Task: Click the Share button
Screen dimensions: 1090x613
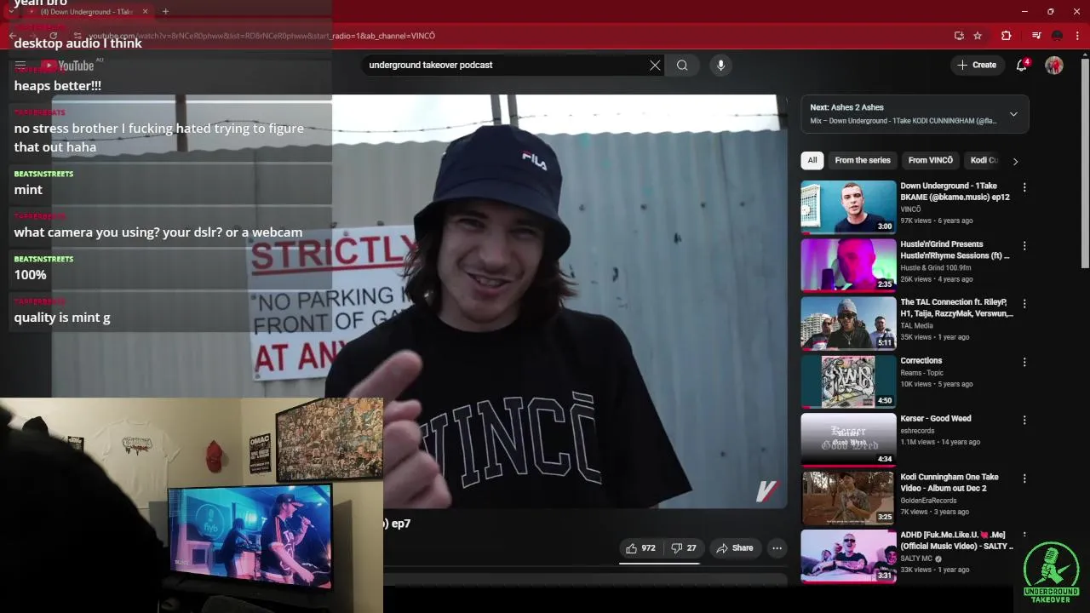Action: tap(734, 548)
